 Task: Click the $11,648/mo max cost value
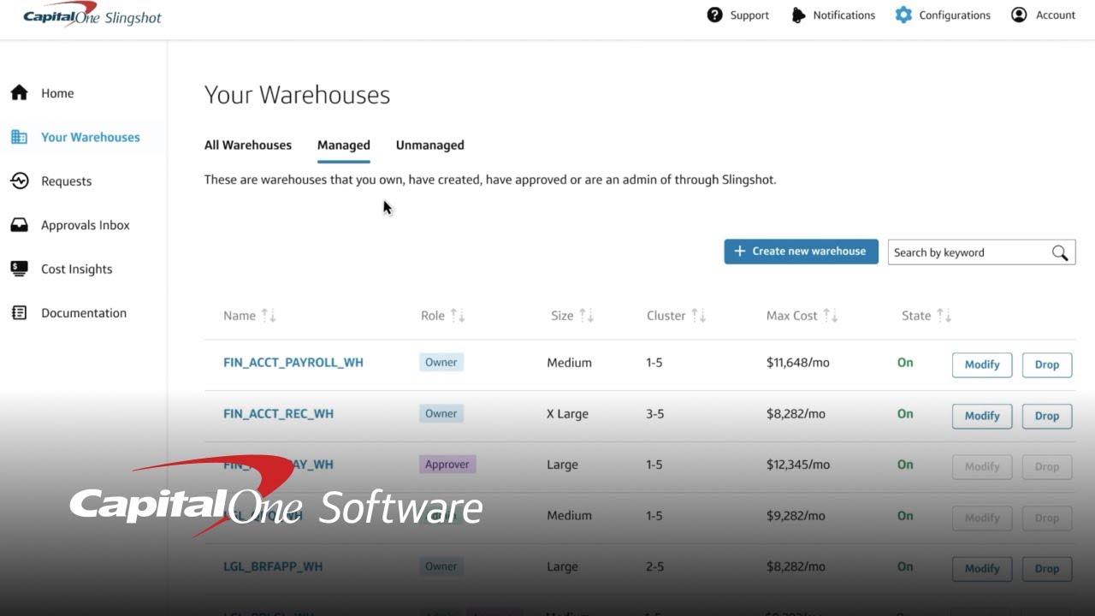point(798,363)
